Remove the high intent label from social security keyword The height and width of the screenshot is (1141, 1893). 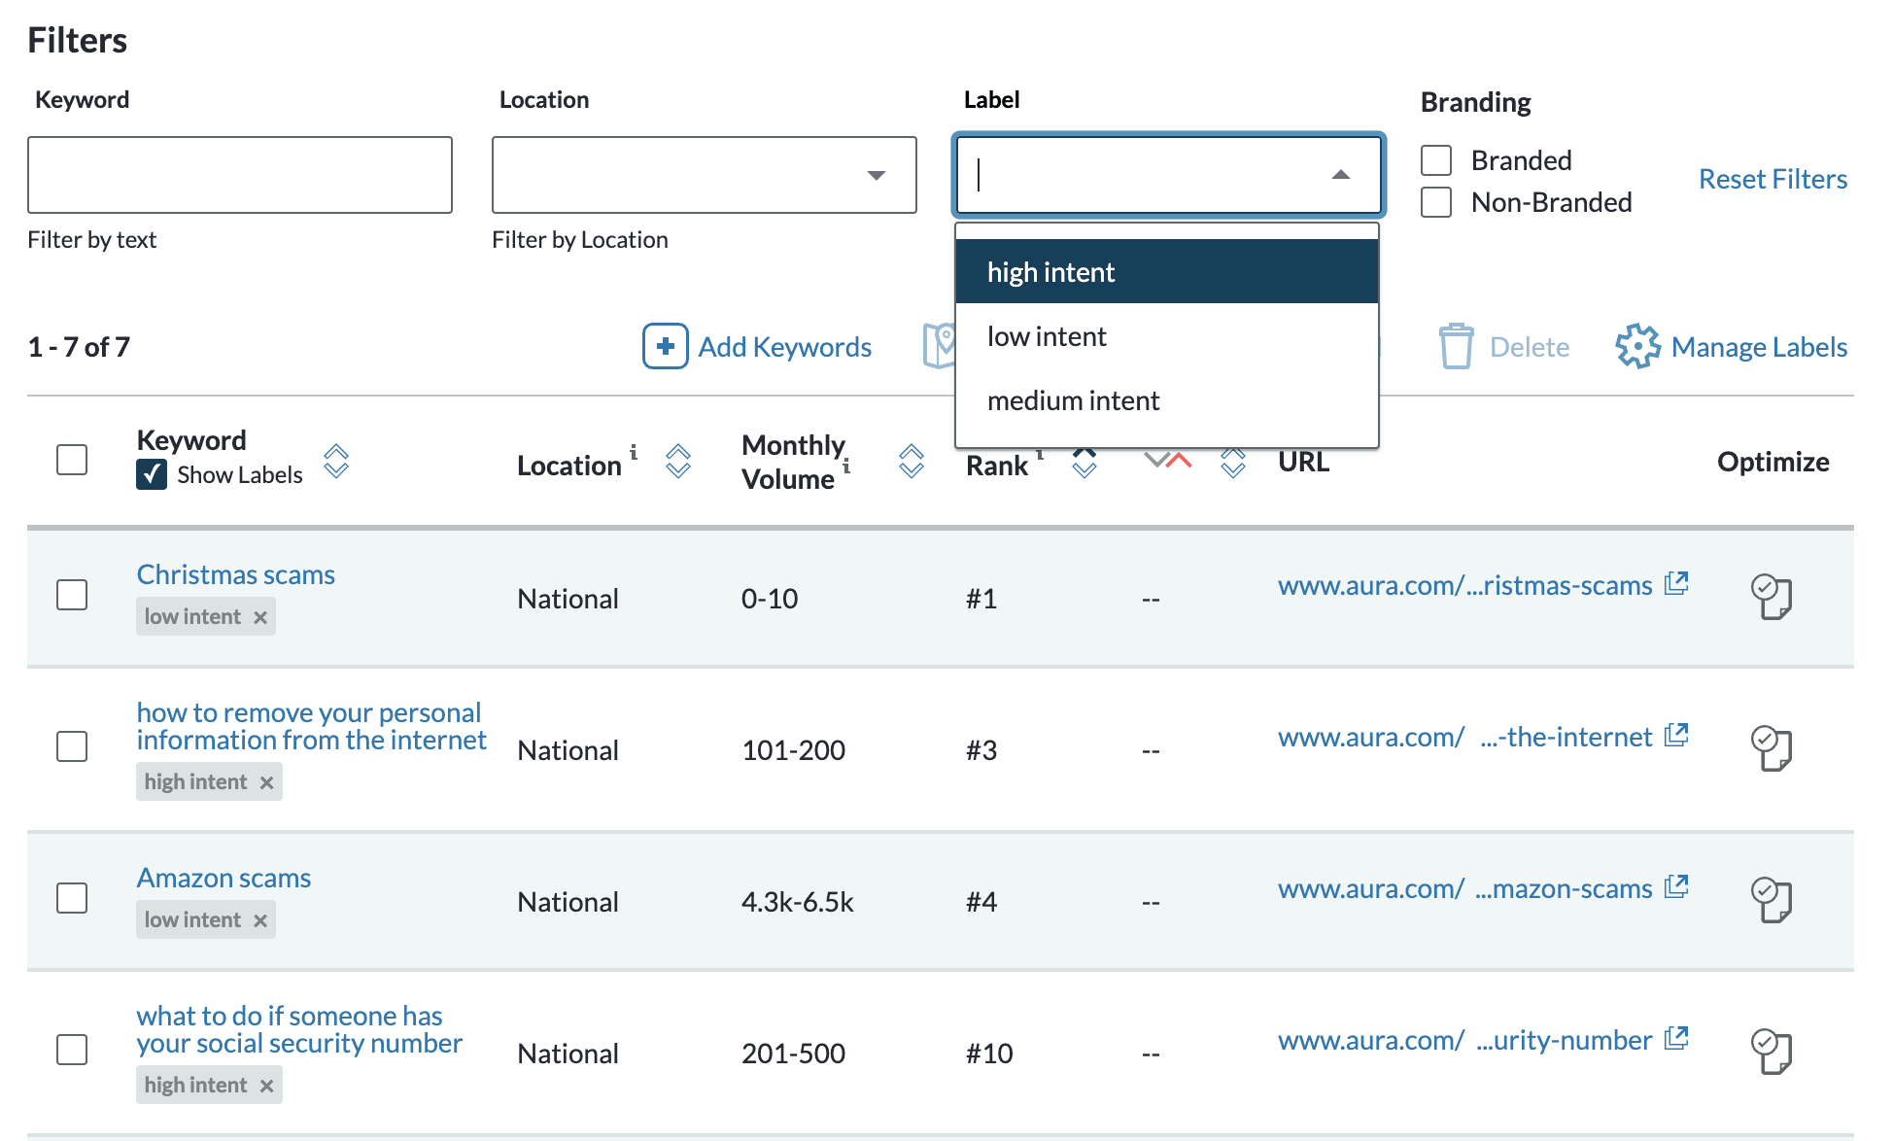click(267, 1085)
